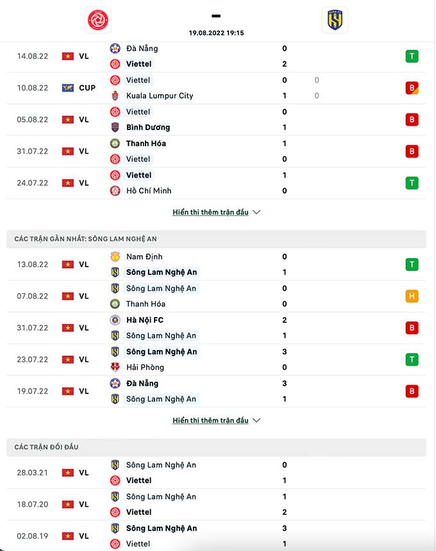The width and height of the screenshot is (436, 551).
Task: Select the 'Các trận đối đầu' section header
Action: coord(46,447)
